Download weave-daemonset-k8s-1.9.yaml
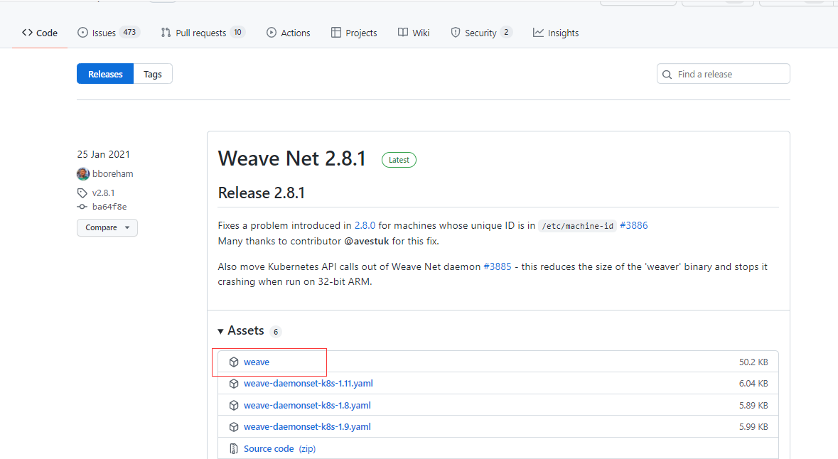Image resolution: width=838 pixels, height=459 pixels. (x=307, y=426)
